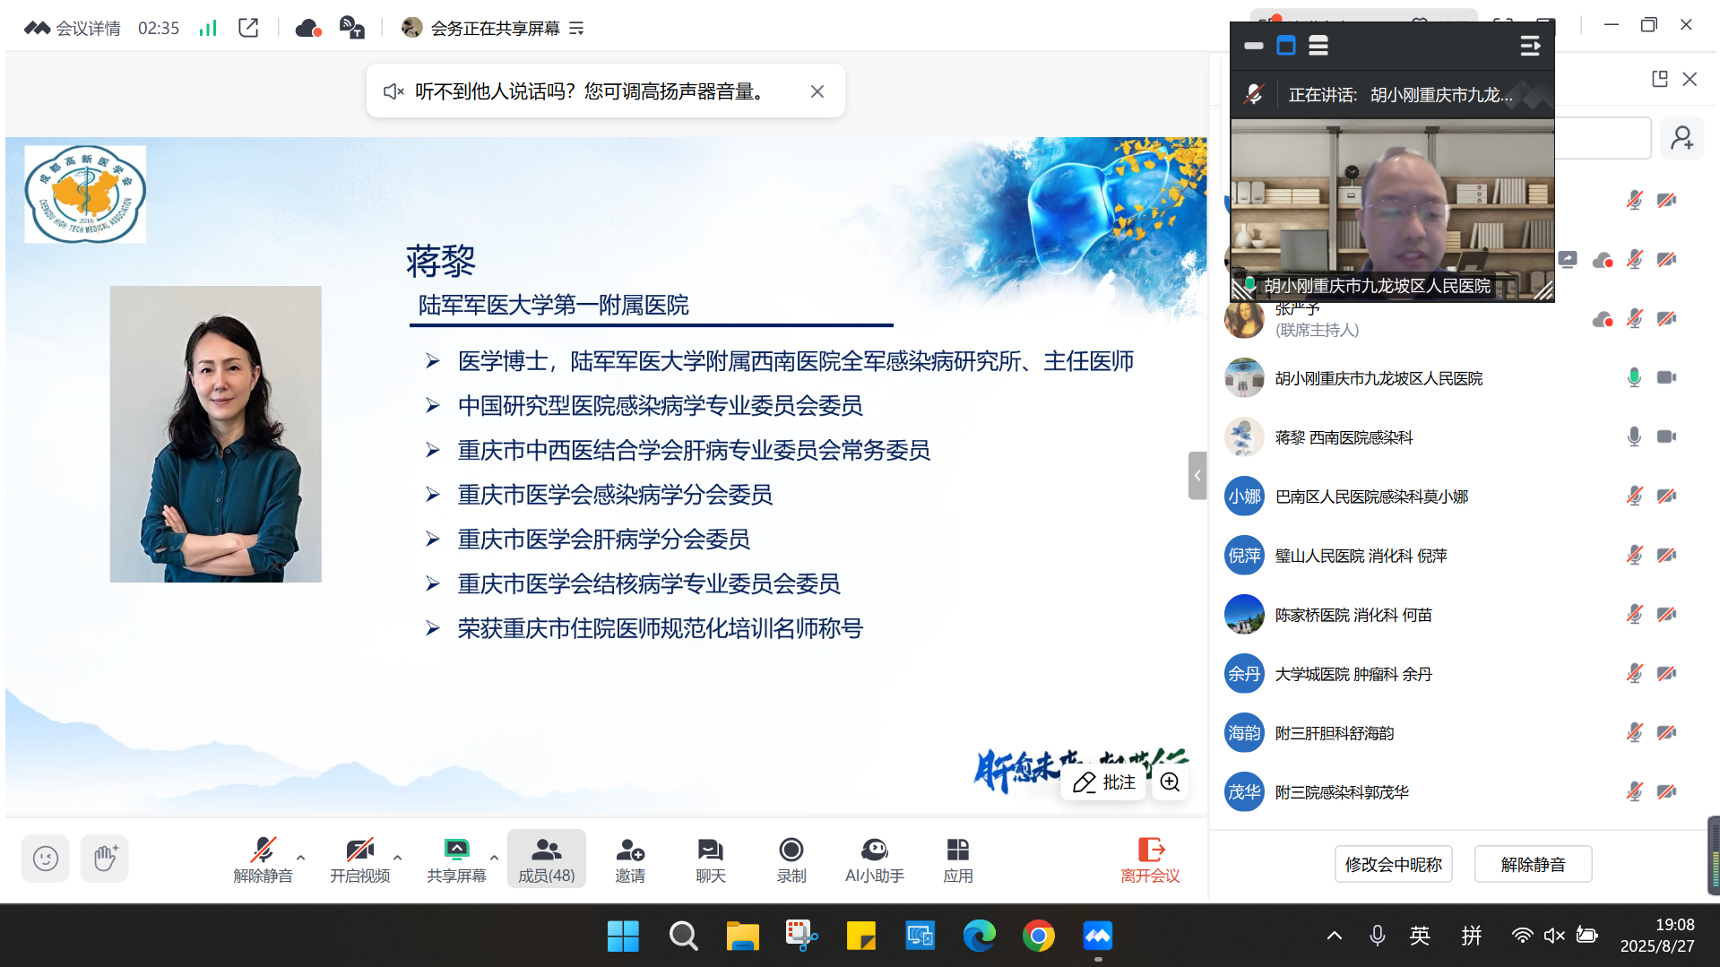The image size is (1720, 967).
Task: Turn on your camera via 开启视频
Action: pyautogui.click(x=359, y=858)
